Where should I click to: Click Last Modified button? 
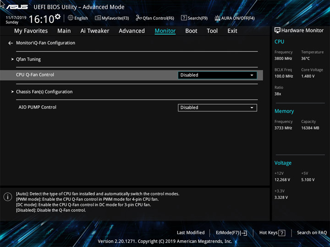point(191,232)
